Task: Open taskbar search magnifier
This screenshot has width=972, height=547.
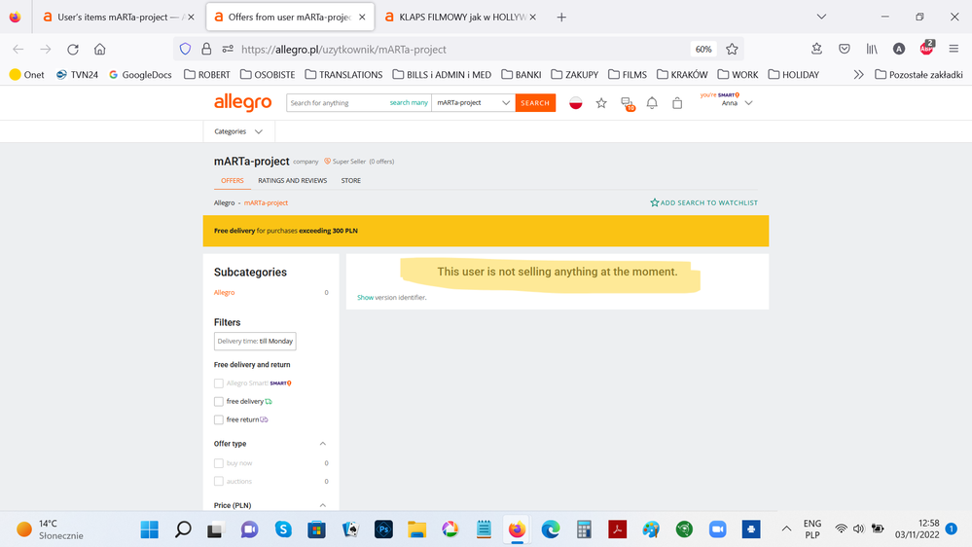Action: [183, 529]
